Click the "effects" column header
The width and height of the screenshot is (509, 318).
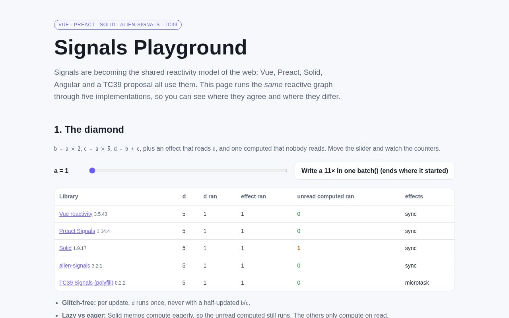414,196
